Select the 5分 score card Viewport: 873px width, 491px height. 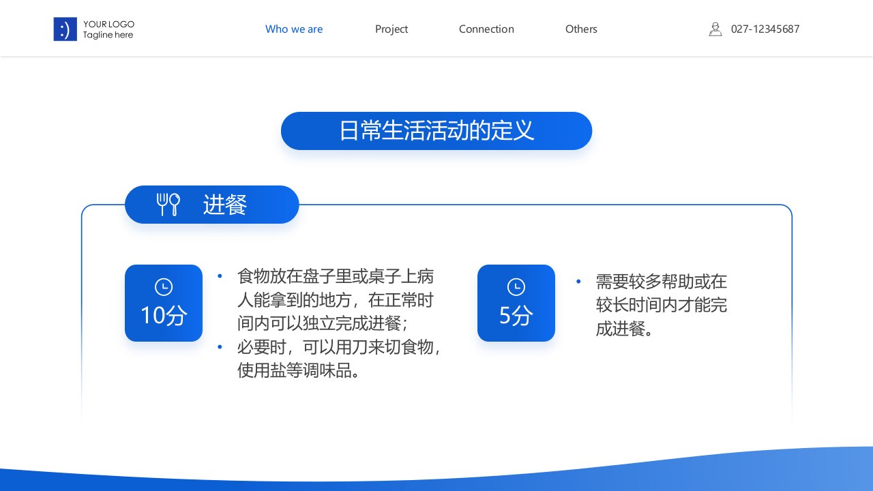pos(516,303)
